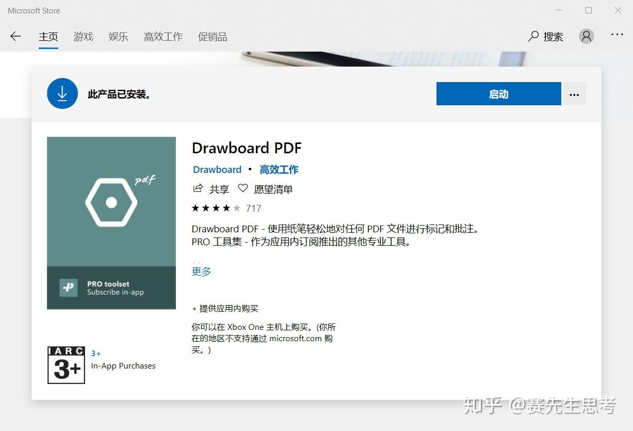Expand description with 更多 link
The width and height of the screenshot is (633, 431).
coord(201,271)
